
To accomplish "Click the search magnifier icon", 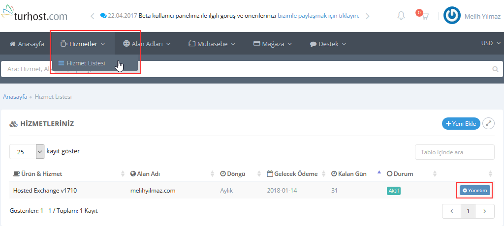I will (495, 70).
